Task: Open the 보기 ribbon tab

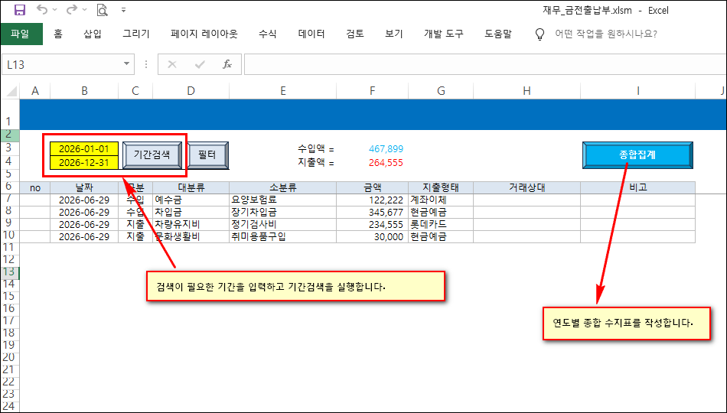Action: click(393, 34)
